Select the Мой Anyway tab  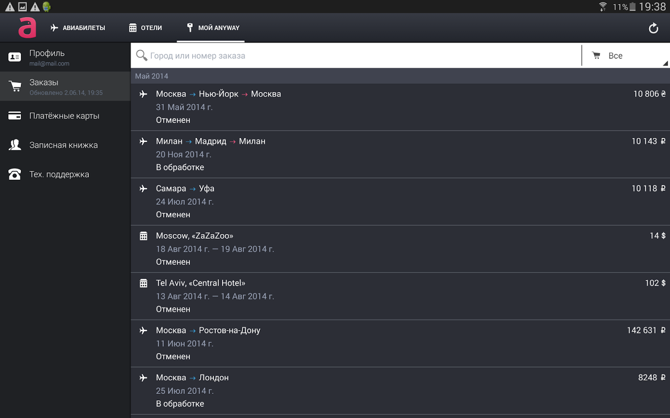213,28
